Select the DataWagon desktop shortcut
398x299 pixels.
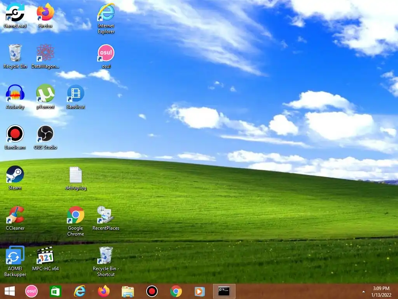45,56
